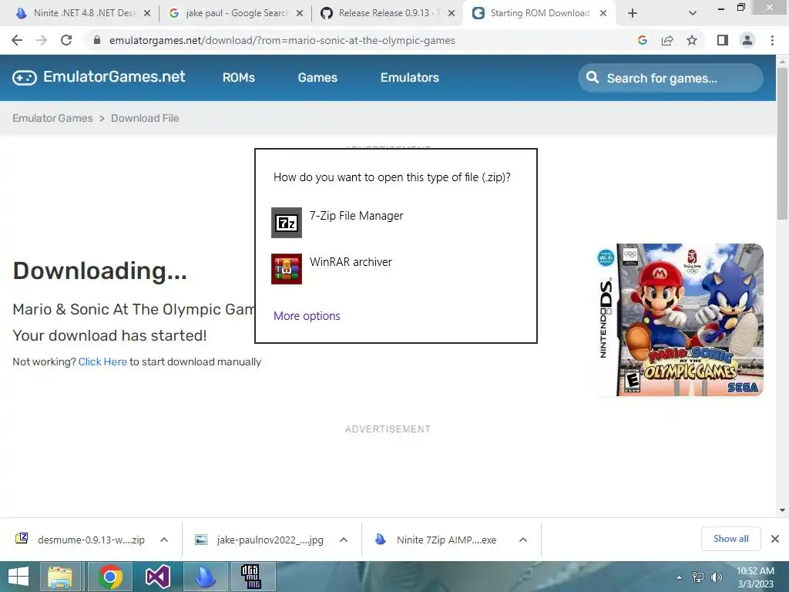Screen dimensions: 789x592
Task: Click the Download File breadcrumb
Action: [145, 118]
